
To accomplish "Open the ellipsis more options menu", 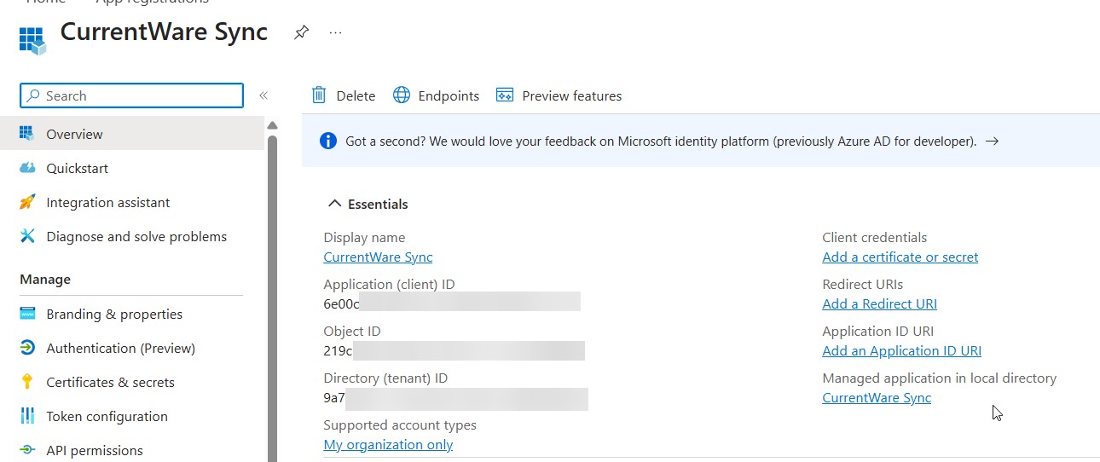I will click(335, 33).
